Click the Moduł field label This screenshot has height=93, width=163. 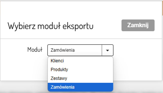[35, 49]
